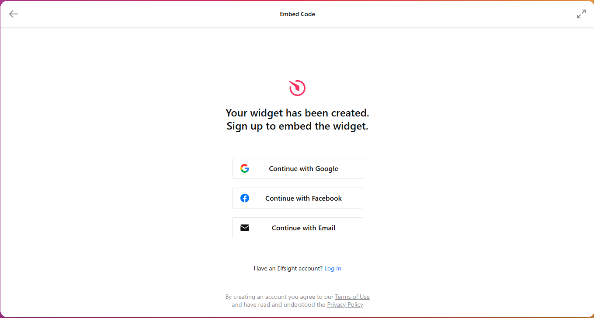Click the blue Facebook logo icon

tap(245, 198)
